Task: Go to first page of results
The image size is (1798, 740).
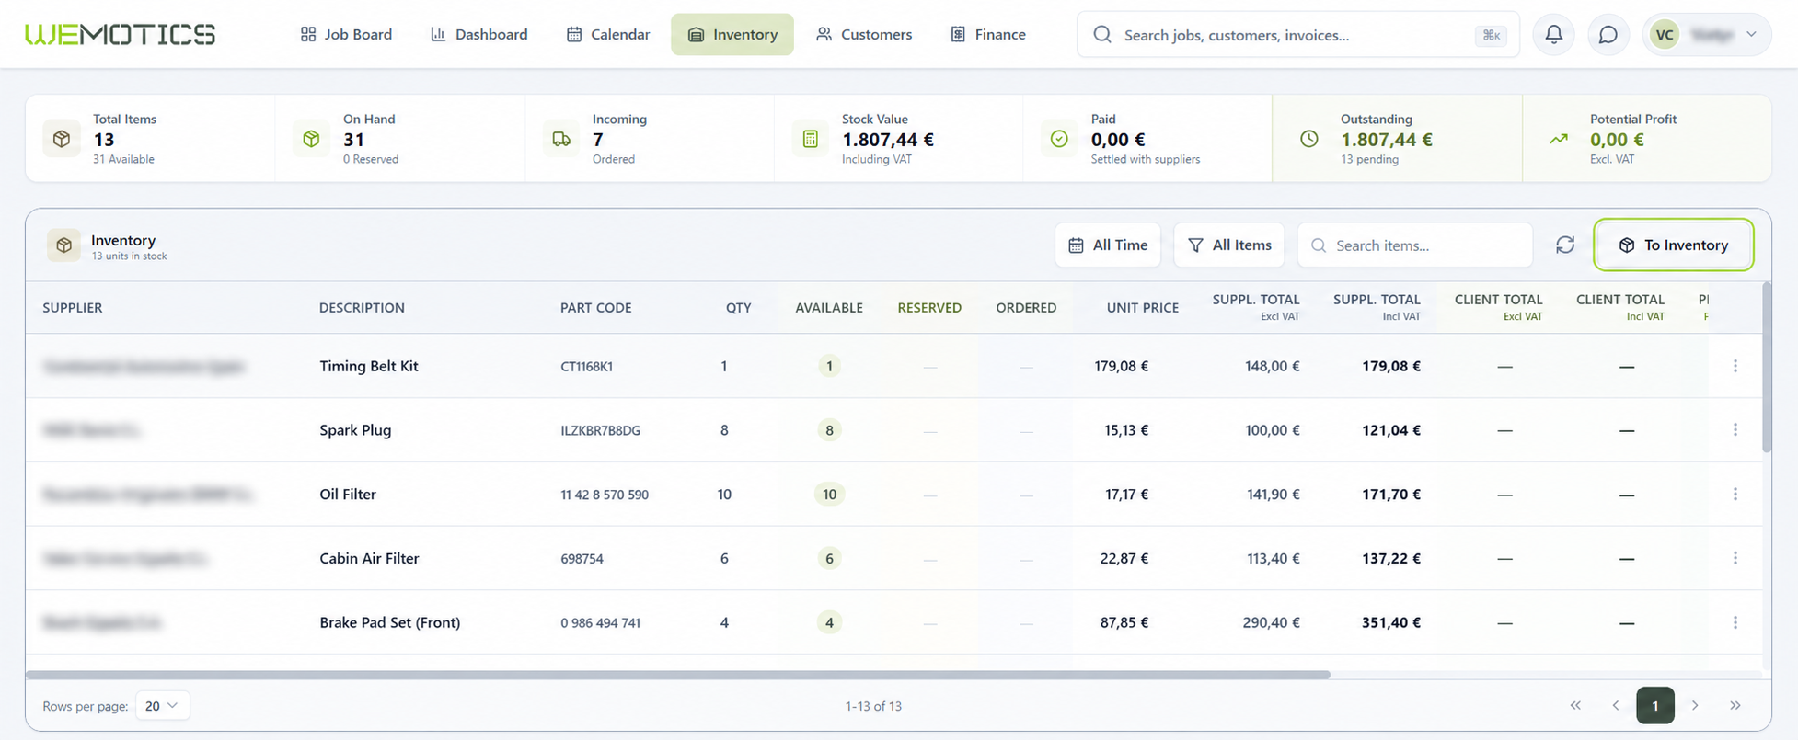Action: coord(1575,705)
